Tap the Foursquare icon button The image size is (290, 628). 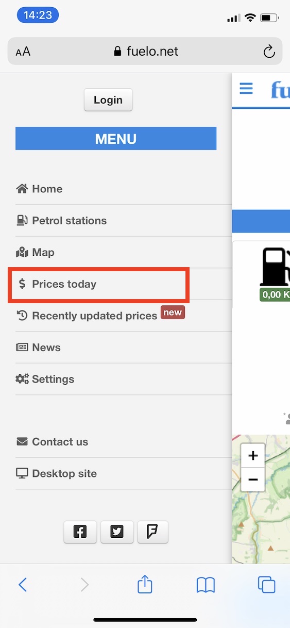click(x=152, y=532)
